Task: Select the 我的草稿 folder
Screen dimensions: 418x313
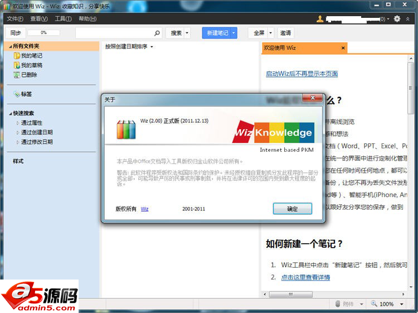Action: tap(31, 65)
